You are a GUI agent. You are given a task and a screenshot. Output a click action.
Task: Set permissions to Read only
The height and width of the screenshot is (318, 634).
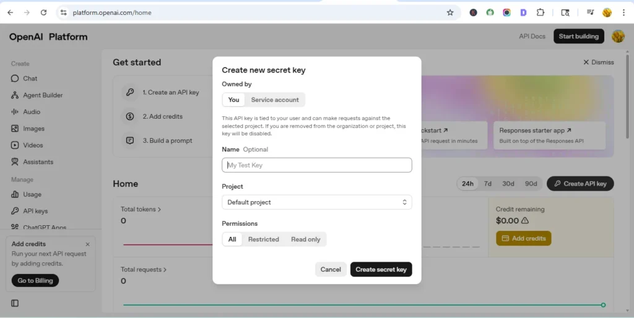(x=306, y=239)
